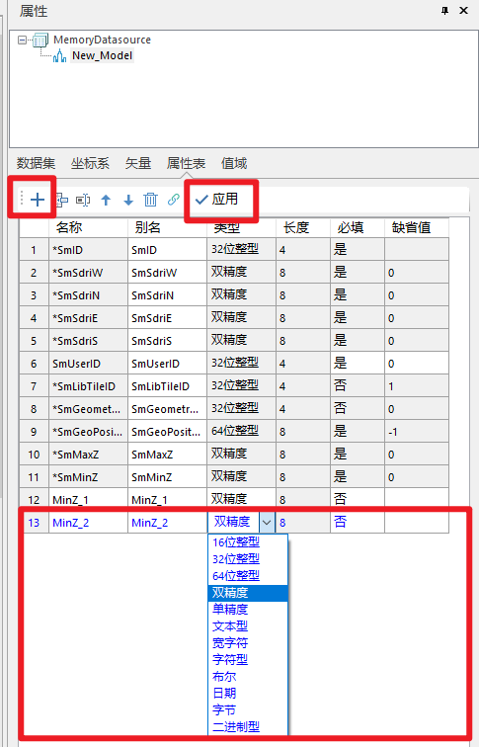Viewport: 479px width, 747px height.
Task: Click the rename field icon in toolbar
Action: pyautogui.click(x=83, y=200)
